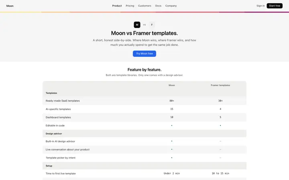Click Framer's dash for Built-in AI design advisor

point(220,141)
